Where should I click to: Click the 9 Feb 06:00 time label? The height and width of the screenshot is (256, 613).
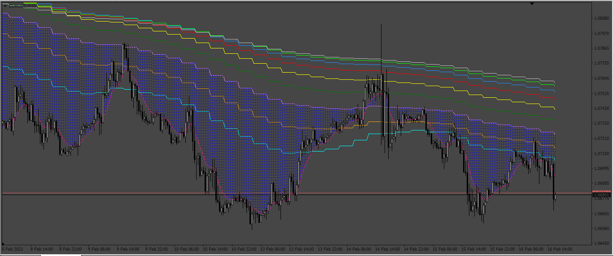(x=100, y=248)
